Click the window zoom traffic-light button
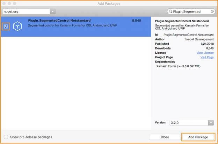The image size is (218, 144). click(x=15, y=3)
